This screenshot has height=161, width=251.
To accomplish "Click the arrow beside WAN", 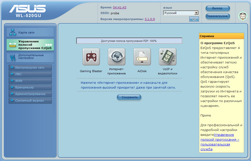I will (12, 81).
